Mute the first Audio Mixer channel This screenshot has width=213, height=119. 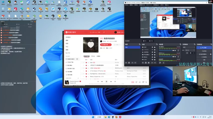click(x=175, y=50)
